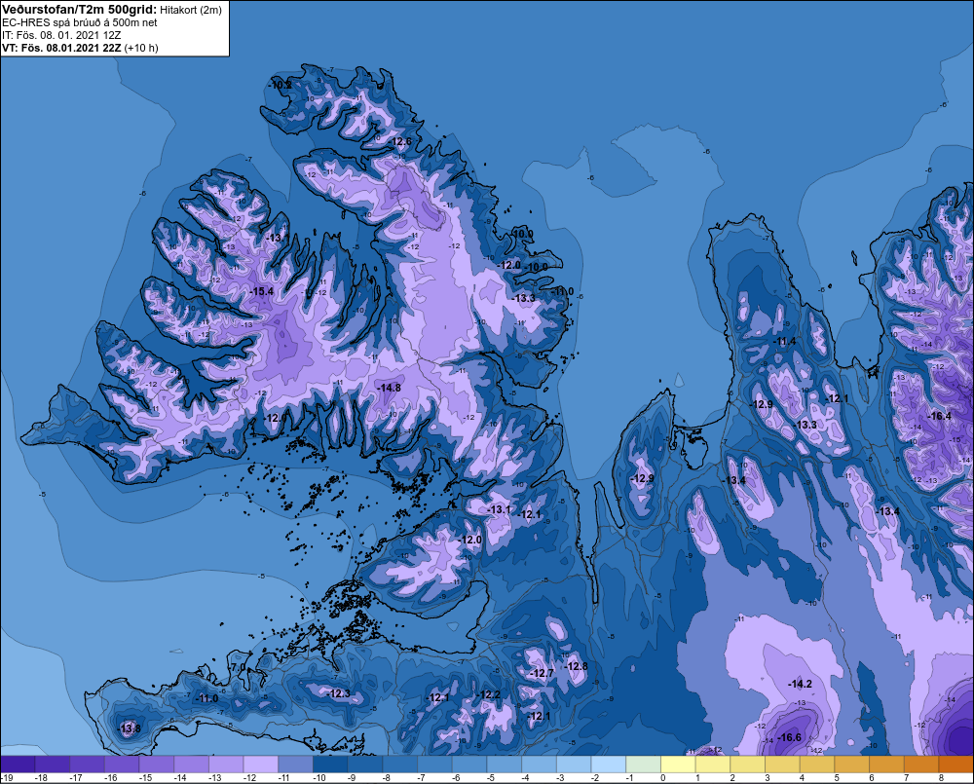Click the legend swatch between -12 and -11
Image resolution: width=974 pixels, height=784 pixels.
261,764
